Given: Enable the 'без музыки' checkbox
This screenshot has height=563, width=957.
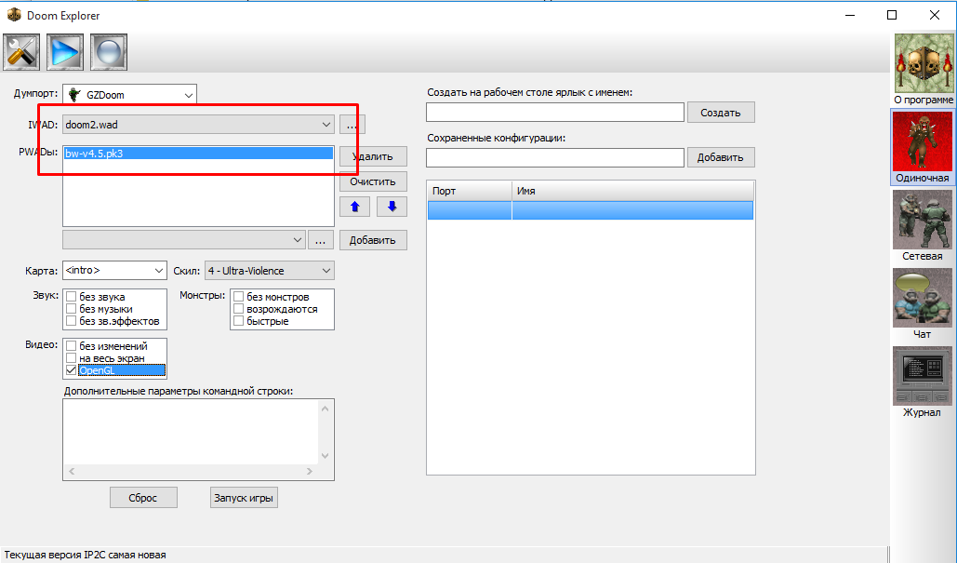Looking at the screenshot, I should (72, 309).
